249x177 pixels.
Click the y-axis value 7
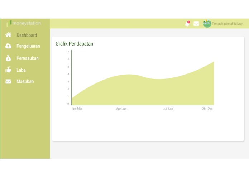[x=68, y=52]
